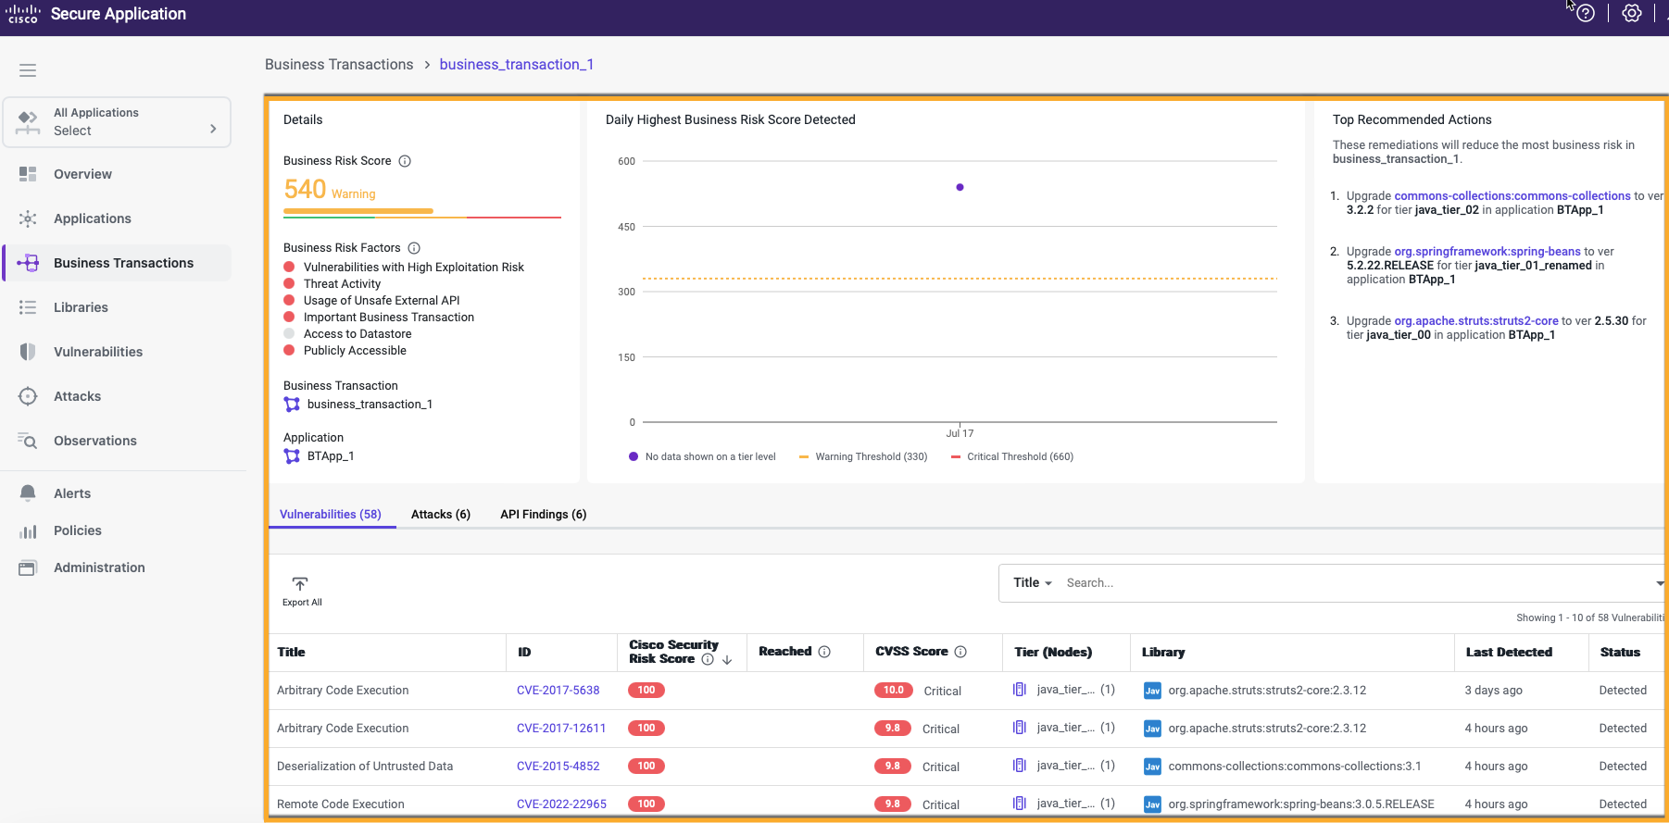Viewport: 1669px width, 823px height.
Task: Open Libraries from the sidebar
Action: 81,307
